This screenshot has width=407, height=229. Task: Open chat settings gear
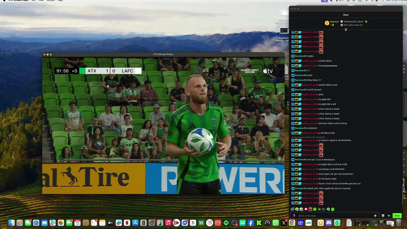(389, 216)
